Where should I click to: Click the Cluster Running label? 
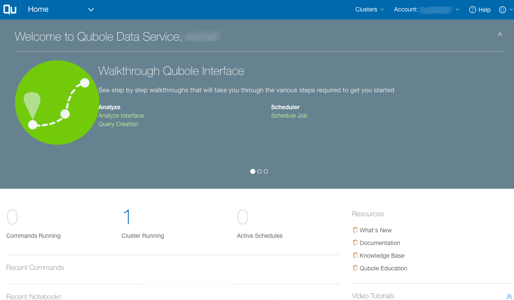[143, 236]
